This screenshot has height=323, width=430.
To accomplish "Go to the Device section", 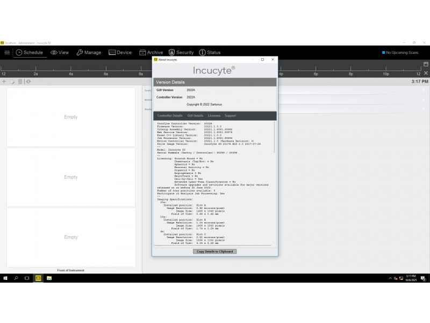I will click(x=120, y=52).
